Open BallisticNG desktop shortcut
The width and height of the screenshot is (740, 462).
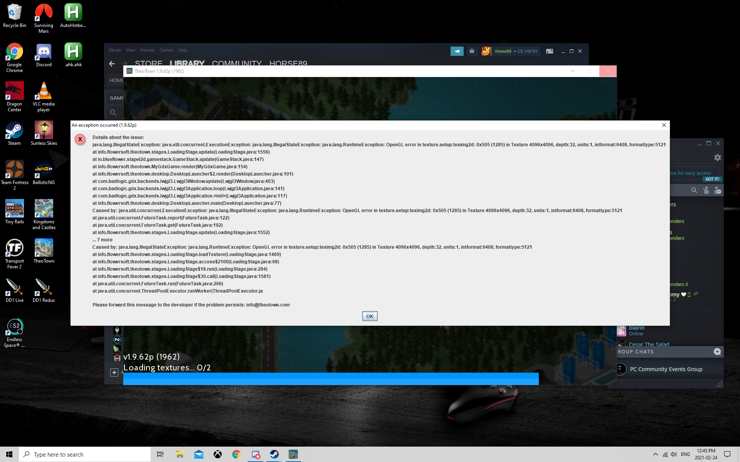44,173
